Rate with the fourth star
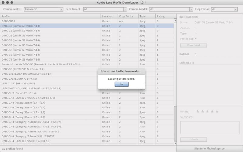The width and height of the screenshot is (243, 152). click(x=212, y=111)
